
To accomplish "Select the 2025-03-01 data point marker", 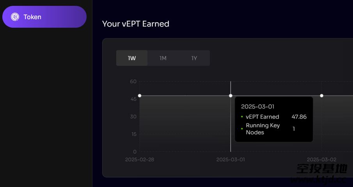I will 231,96.
